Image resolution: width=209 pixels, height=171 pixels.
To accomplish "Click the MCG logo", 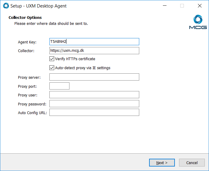I will click(198, 22).
